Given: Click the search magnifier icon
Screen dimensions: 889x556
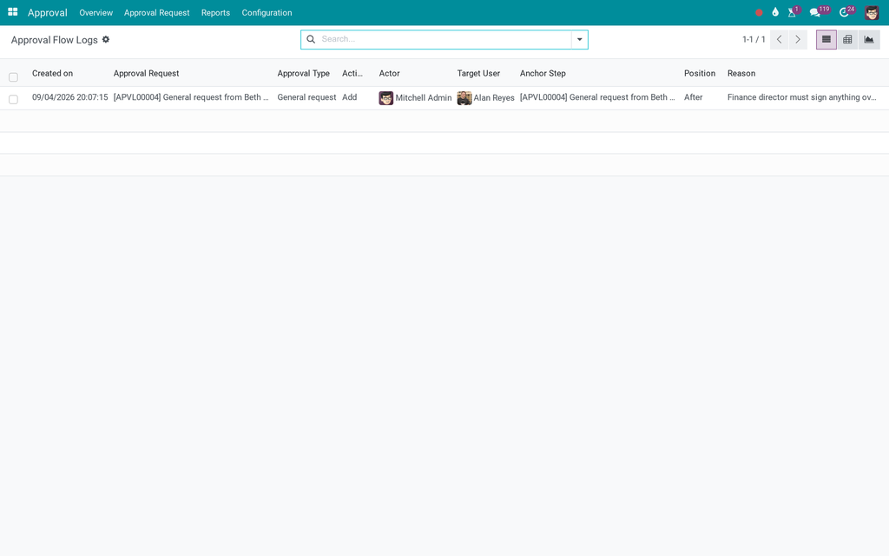Looking at the screenshot, I should (x=311, y=39).
